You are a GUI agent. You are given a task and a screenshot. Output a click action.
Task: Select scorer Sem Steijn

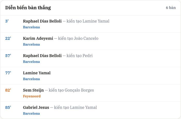pos(33,90)
